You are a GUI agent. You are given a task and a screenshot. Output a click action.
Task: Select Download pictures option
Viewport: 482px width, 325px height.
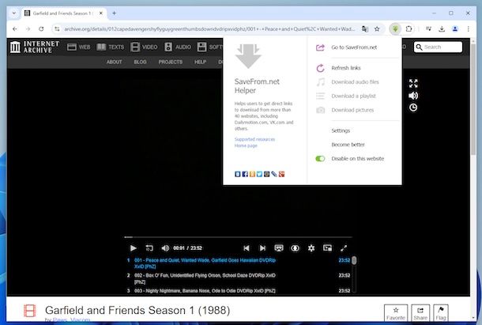click(x=352, y=110)
